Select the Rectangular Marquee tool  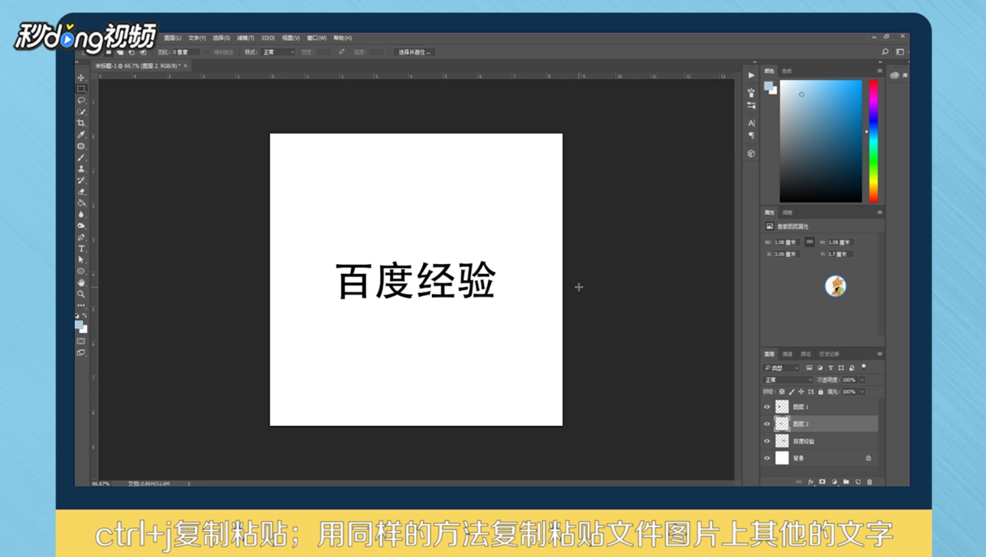(x=81, y=89)
